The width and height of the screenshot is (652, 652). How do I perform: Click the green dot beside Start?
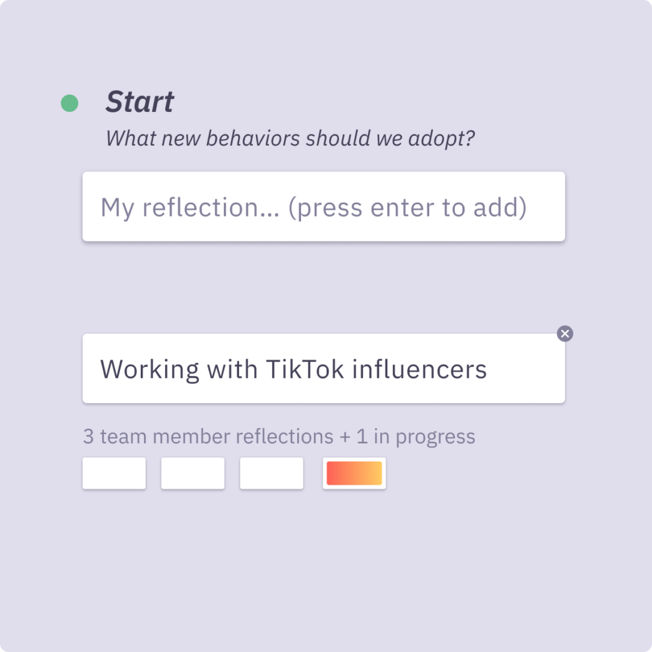click(69, 103)
